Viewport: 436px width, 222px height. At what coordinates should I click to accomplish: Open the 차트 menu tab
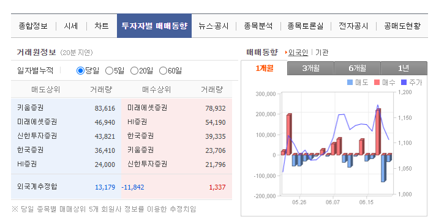[x=102, y=26]
